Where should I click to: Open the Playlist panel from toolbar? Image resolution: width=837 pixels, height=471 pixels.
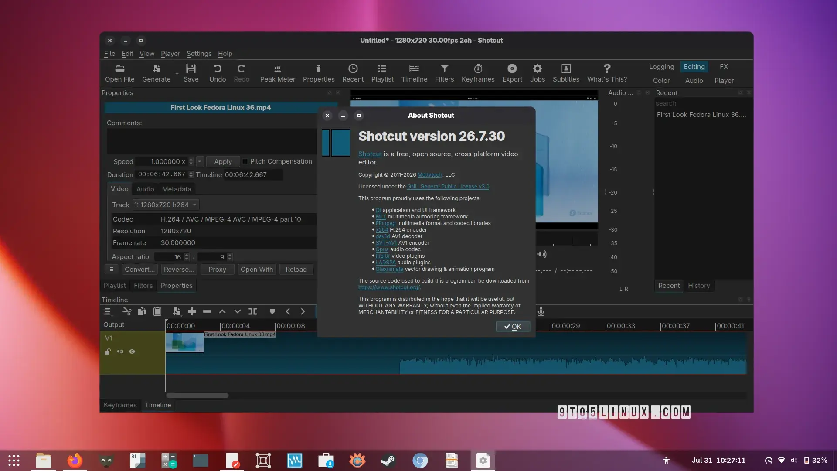point(382,73)
